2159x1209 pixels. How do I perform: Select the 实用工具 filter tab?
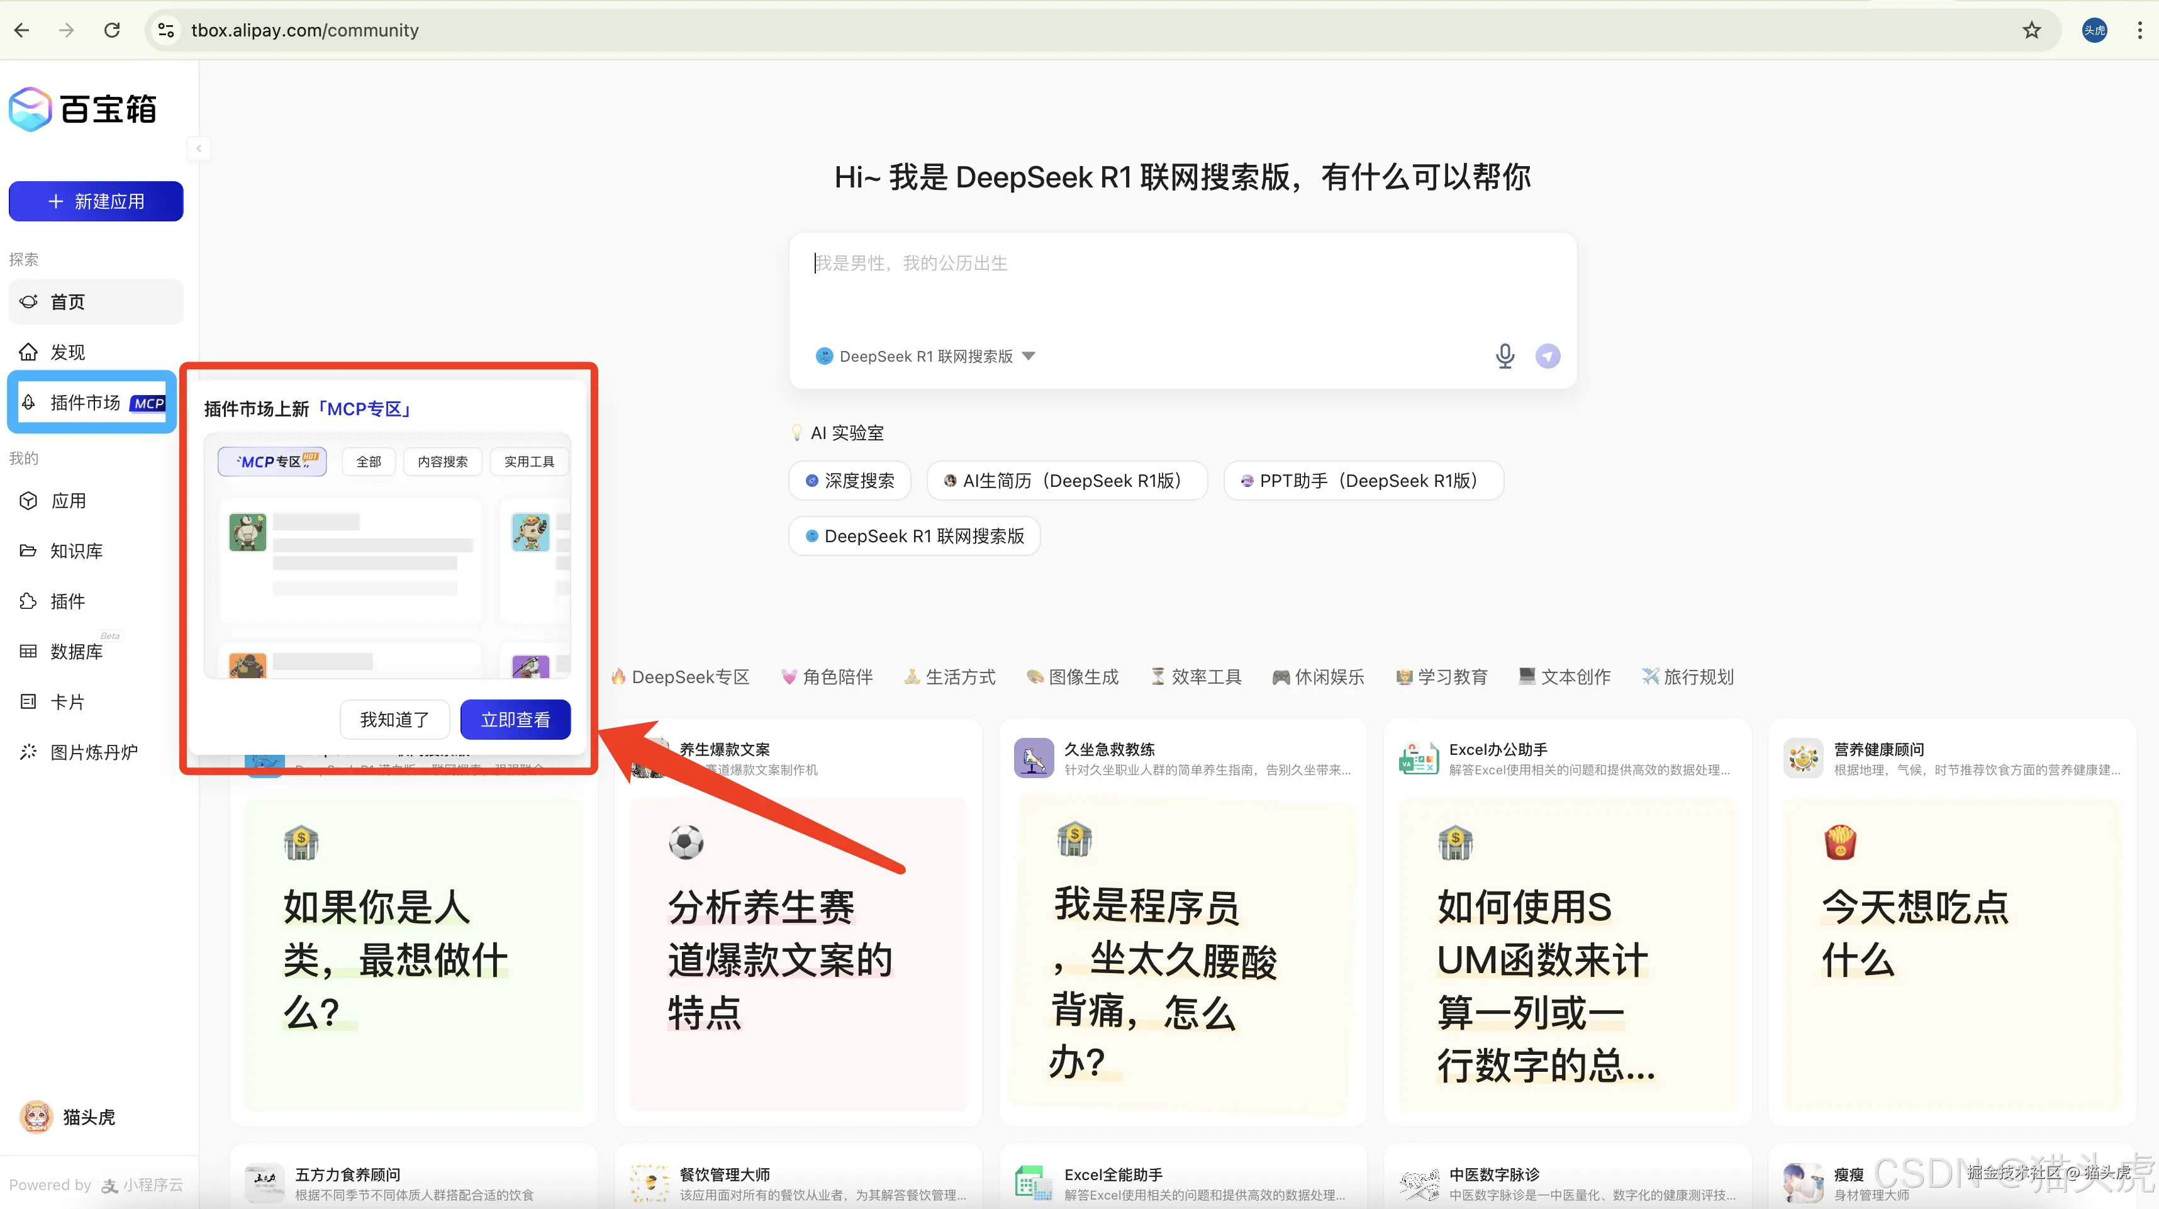[x=529, y=461]
